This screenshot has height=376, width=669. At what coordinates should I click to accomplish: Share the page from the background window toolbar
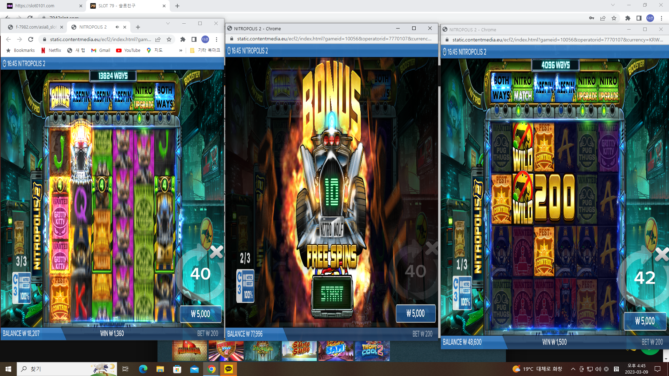click(x=603, y=18)
